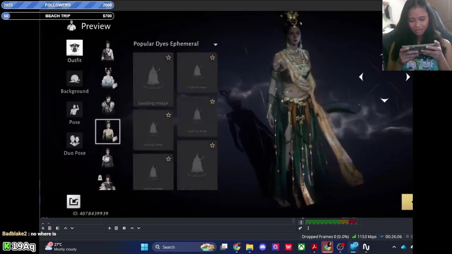This screenshot has height=254, width=452.
Task: Open the large dye card labeled Loading image
Action: pos(153,79)
